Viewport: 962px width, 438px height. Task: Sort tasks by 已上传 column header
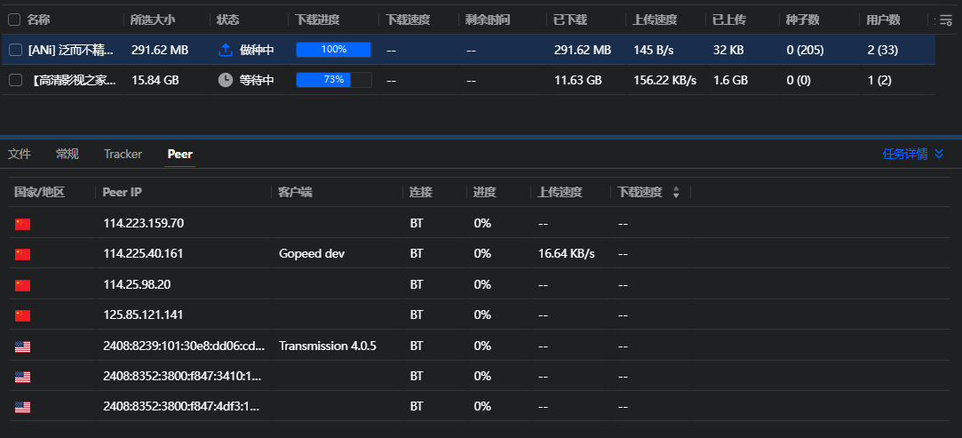[729, 20]
